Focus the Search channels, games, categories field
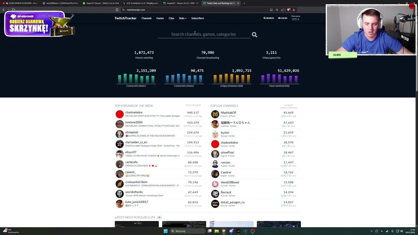418x235 pixels. click(x=203, y=34)
